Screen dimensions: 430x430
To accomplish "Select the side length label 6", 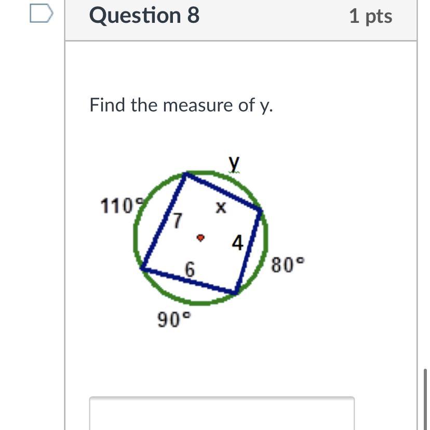I will tap(190, 269).
